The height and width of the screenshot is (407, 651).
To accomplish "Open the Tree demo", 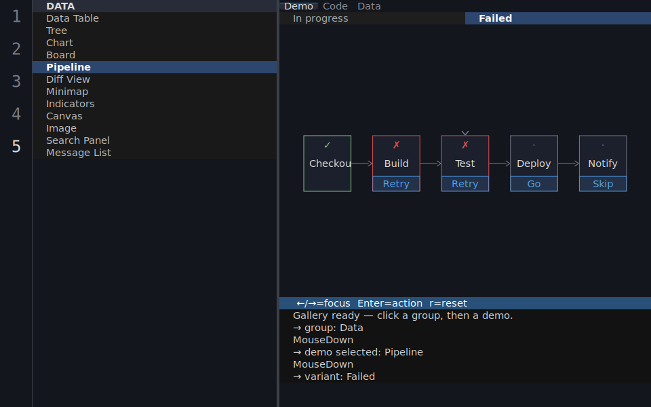I will (x=155, y=31).
